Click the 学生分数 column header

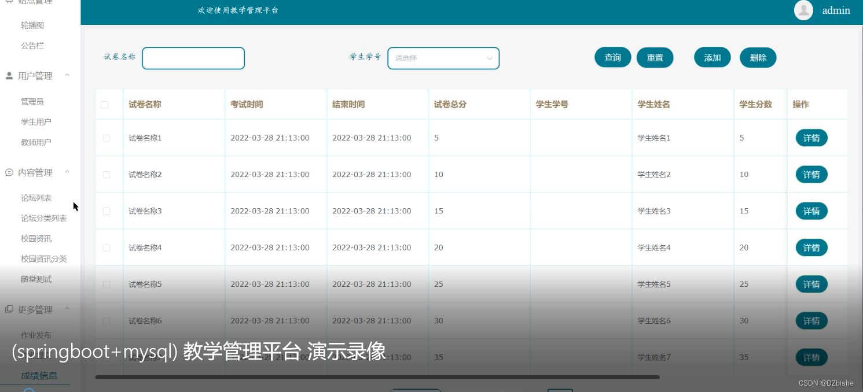point(756,105)
